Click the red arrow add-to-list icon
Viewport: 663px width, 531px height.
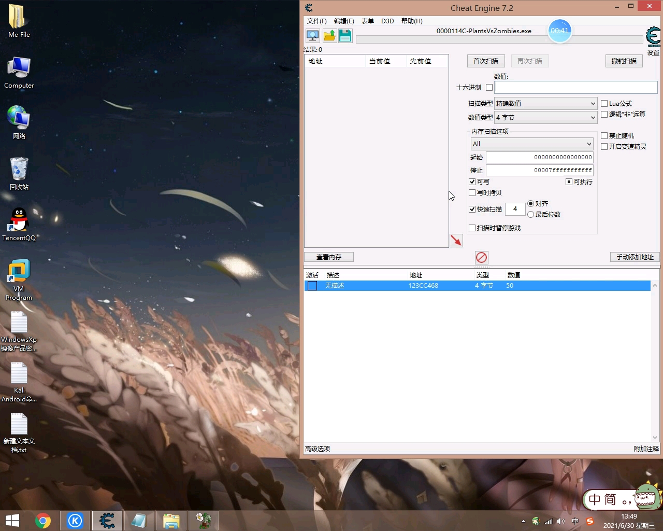(456, 241)
